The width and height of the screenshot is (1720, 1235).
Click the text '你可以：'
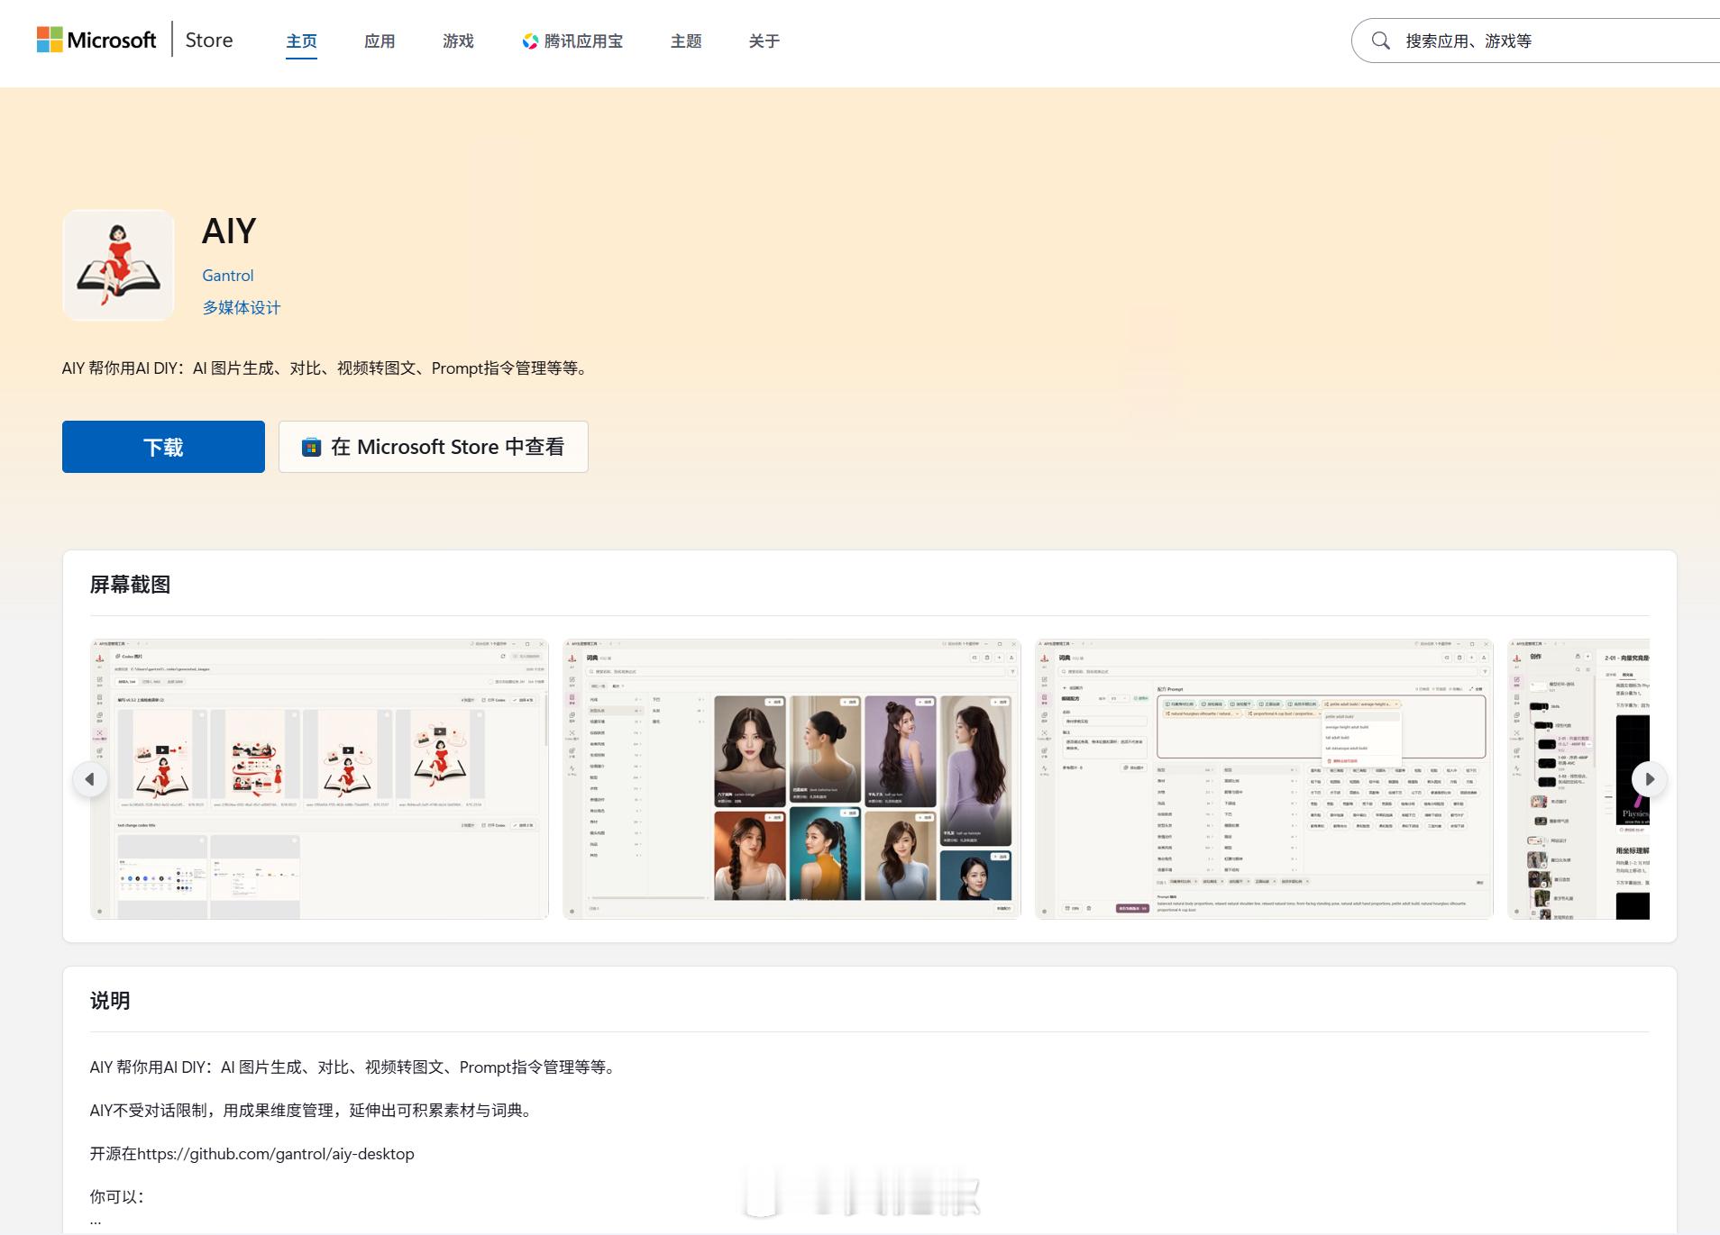[117, 1197]
